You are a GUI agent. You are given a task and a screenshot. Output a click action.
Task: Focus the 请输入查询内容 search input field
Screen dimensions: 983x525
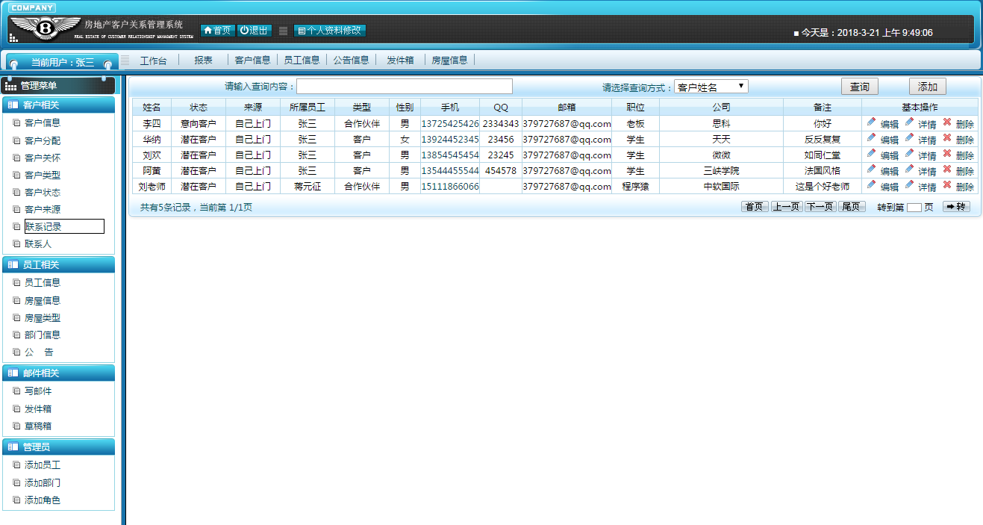point(405,87)
